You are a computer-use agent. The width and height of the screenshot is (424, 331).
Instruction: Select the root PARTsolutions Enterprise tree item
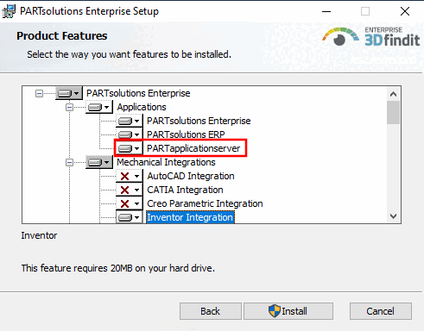point(138,93)
